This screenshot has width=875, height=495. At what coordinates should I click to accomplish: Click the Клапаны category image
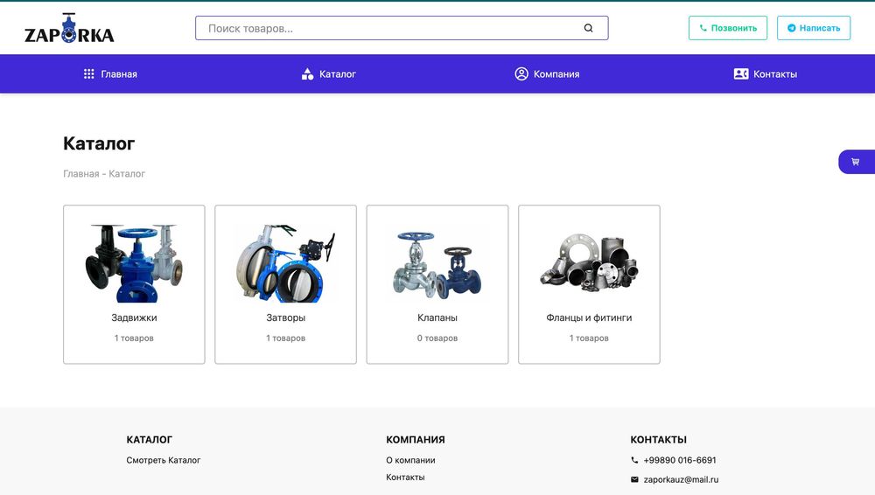(437, 264)
